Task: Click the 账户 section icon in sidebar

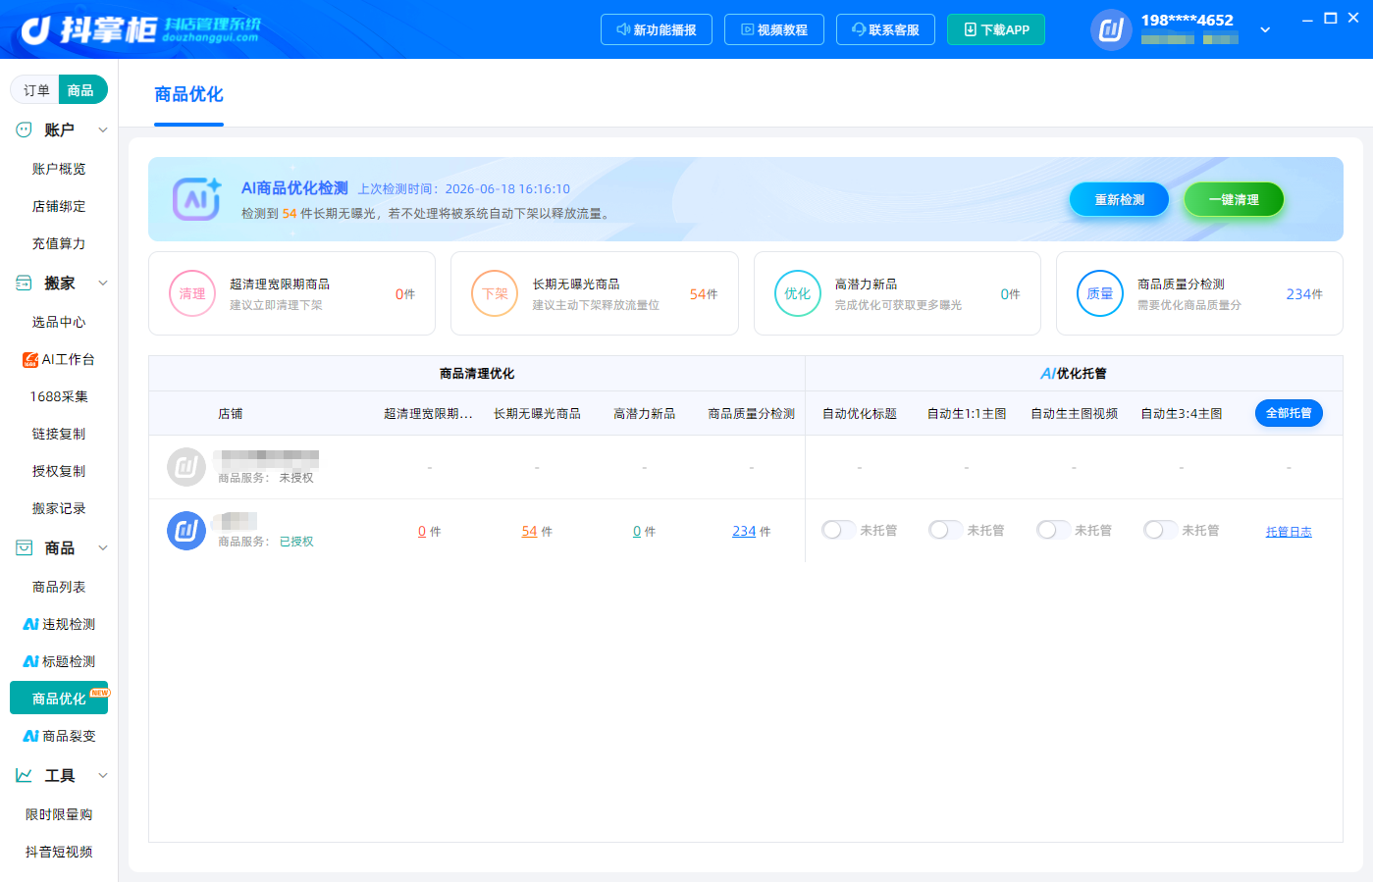Action: click(x=25, y=130)
